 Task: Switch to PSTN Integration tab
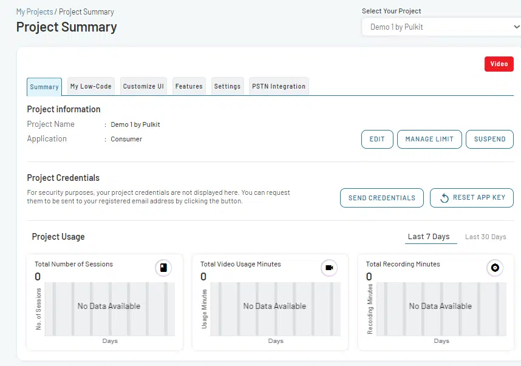pos(279,87)
